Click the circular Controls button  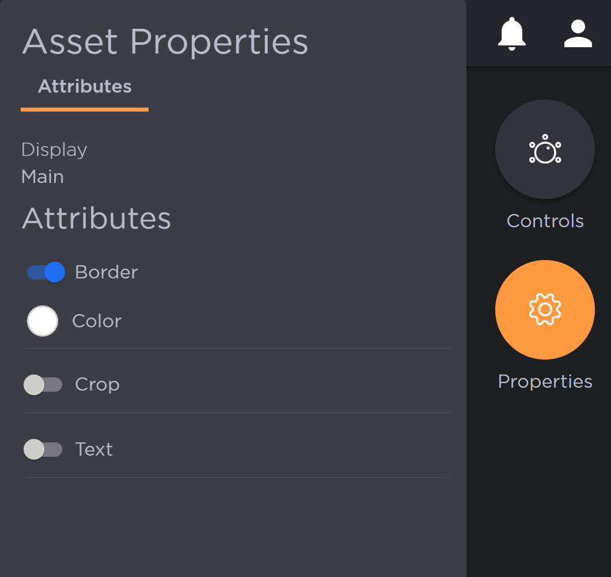click(544, 149)
